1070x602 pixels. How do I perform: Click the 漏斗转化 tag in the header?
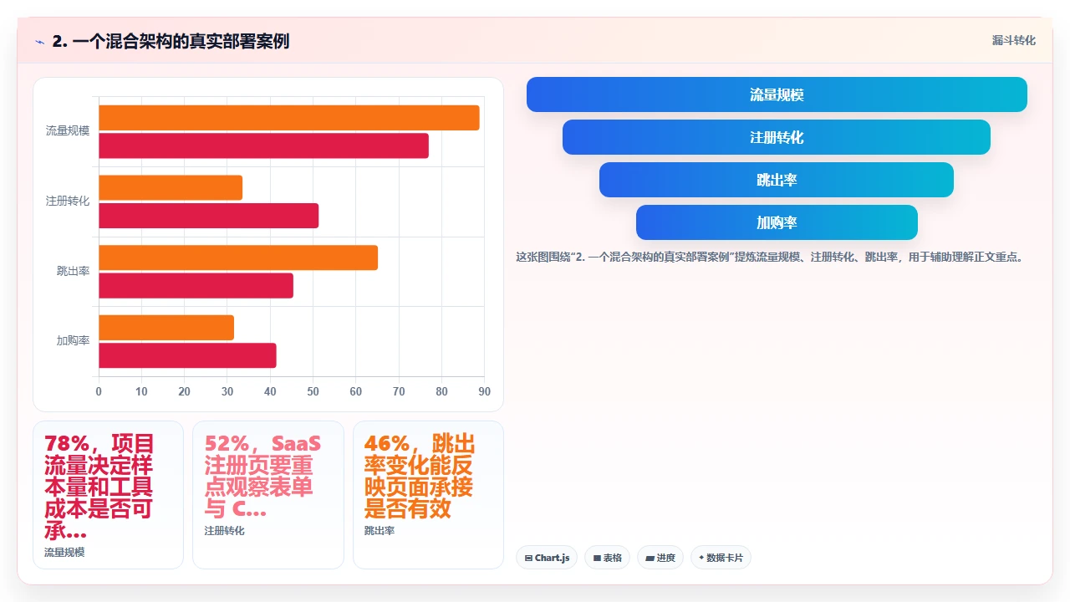point(1013,41)
